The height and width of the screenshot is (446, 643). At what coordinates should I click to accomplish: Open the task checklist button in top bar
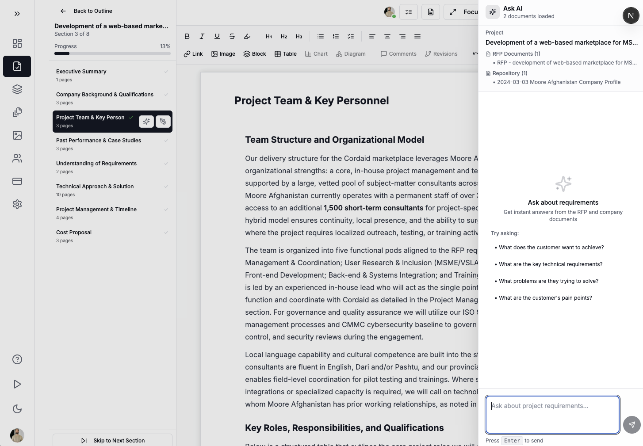409,12
